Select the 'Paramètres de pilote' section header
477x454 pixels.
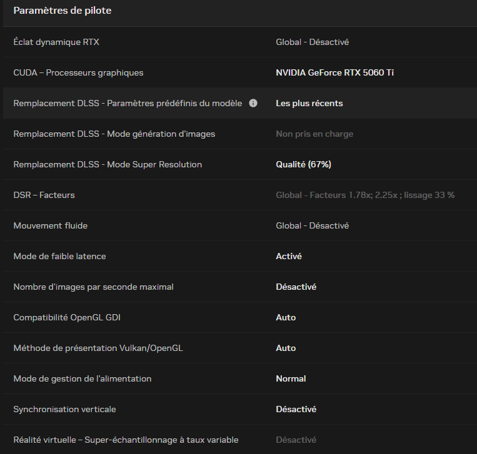tap(63, 11)
